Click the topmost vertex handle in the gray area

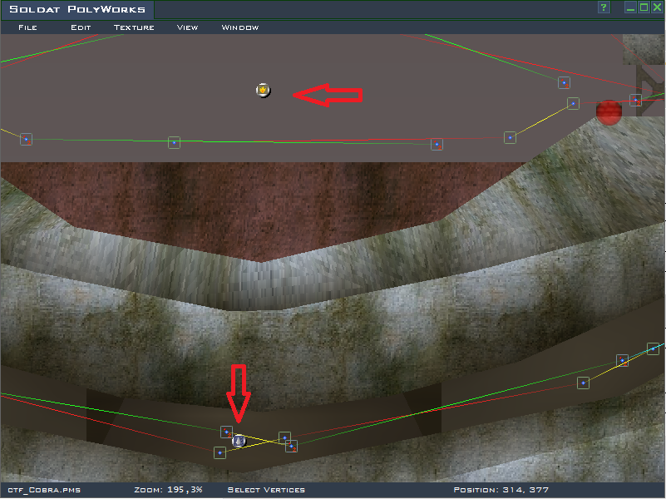[564, 82]
